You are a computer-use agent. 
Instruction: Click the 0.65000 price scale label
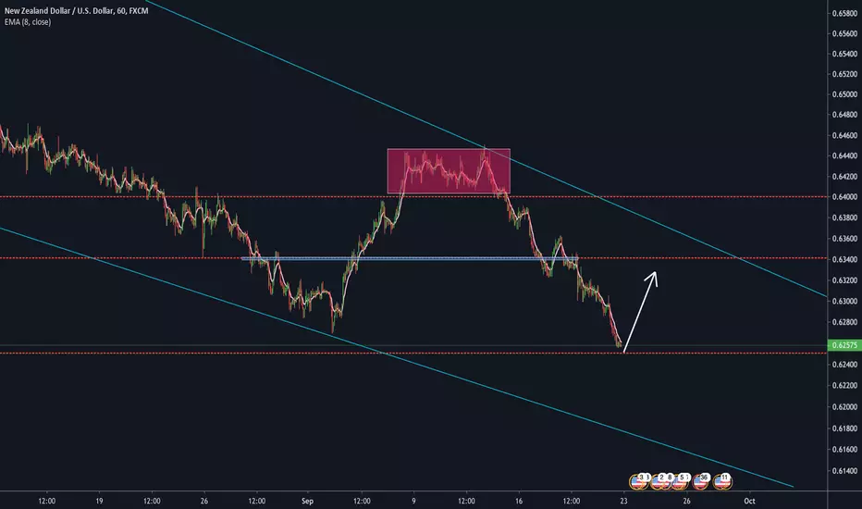click(x=844, y=94)
